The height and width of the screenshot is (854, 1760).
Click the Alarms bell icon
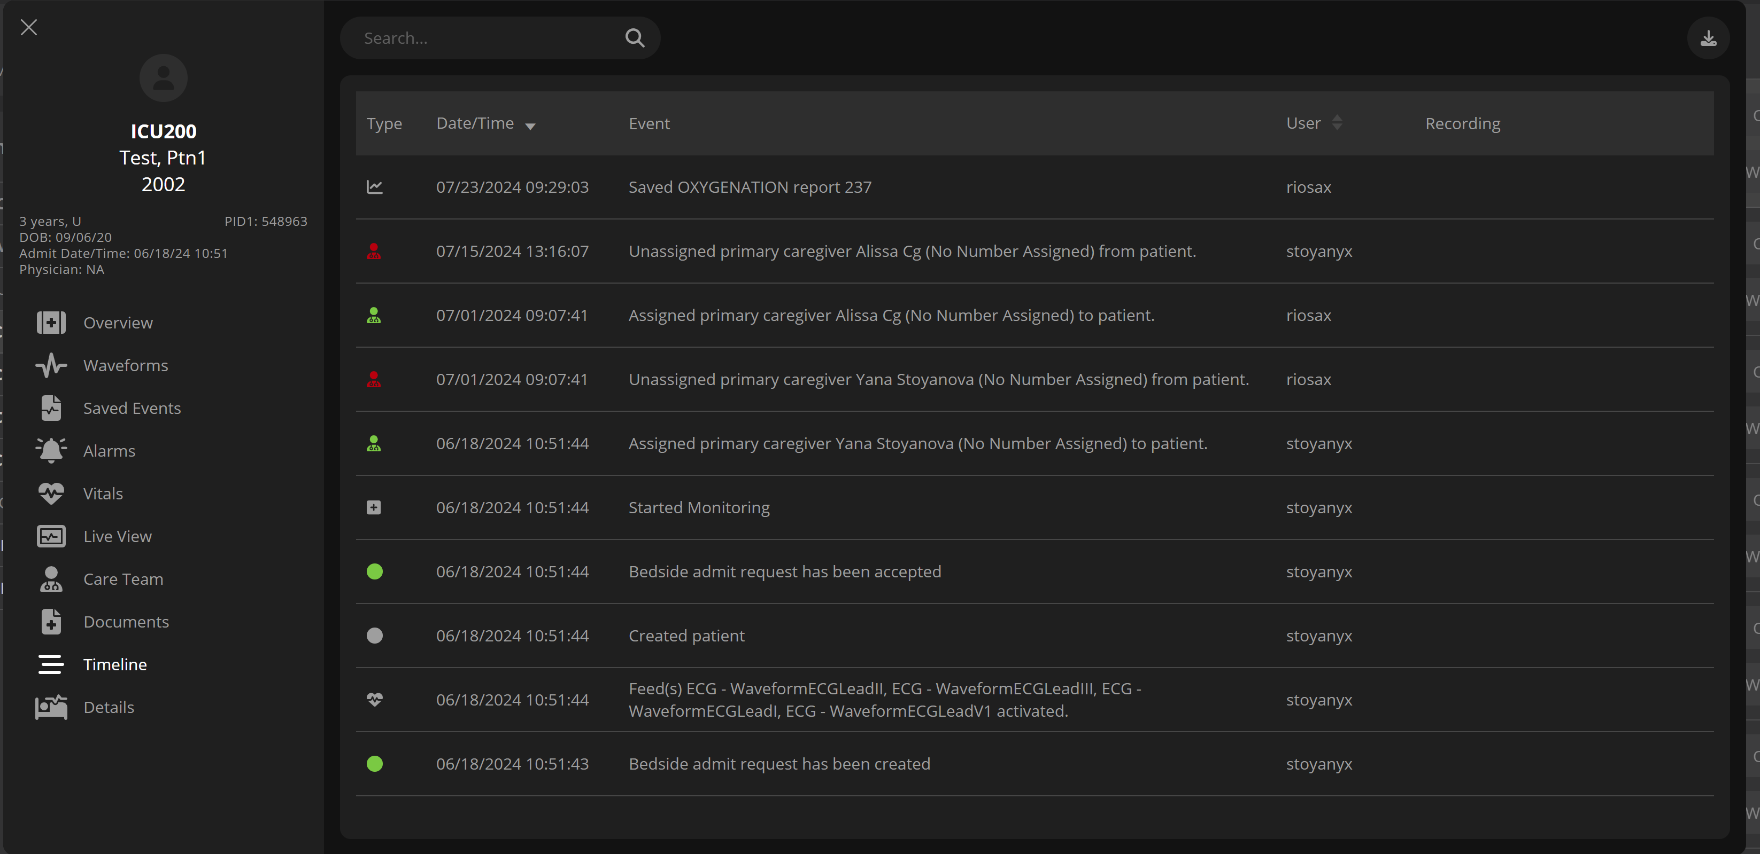click(x=51, y=451)
